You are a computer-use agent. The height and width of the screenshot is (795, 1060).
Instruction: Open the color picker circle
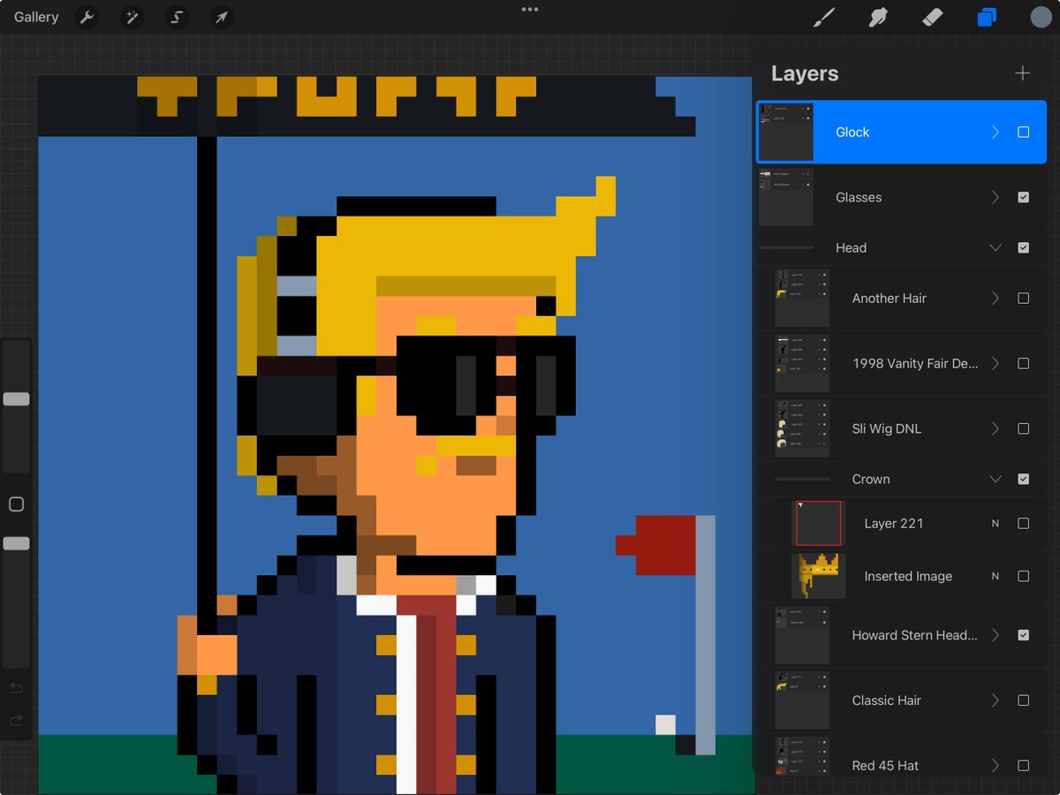[x=1041, y=17]
